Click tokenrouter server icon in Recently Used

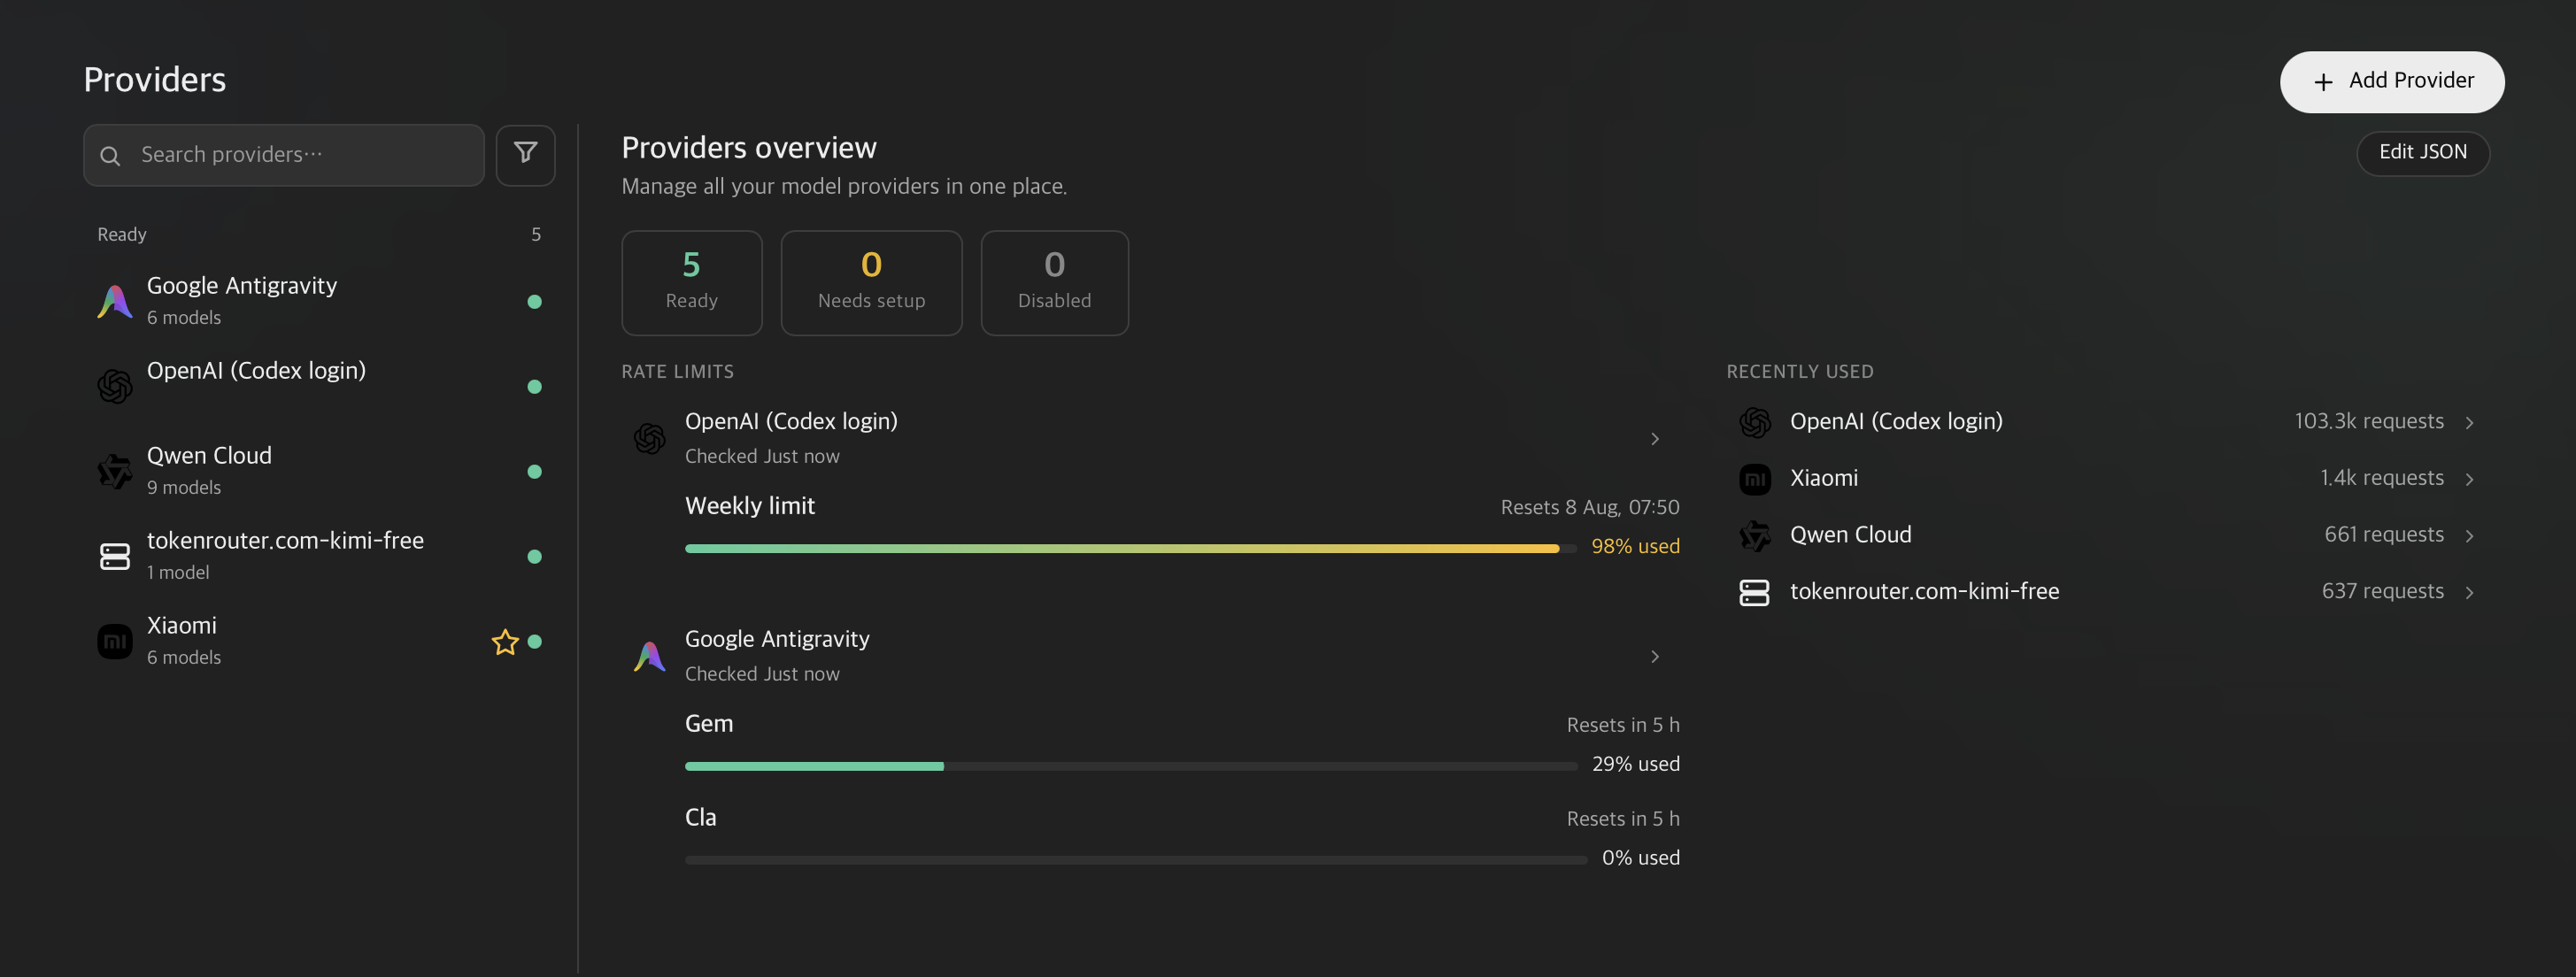(x=1755, y=592)
